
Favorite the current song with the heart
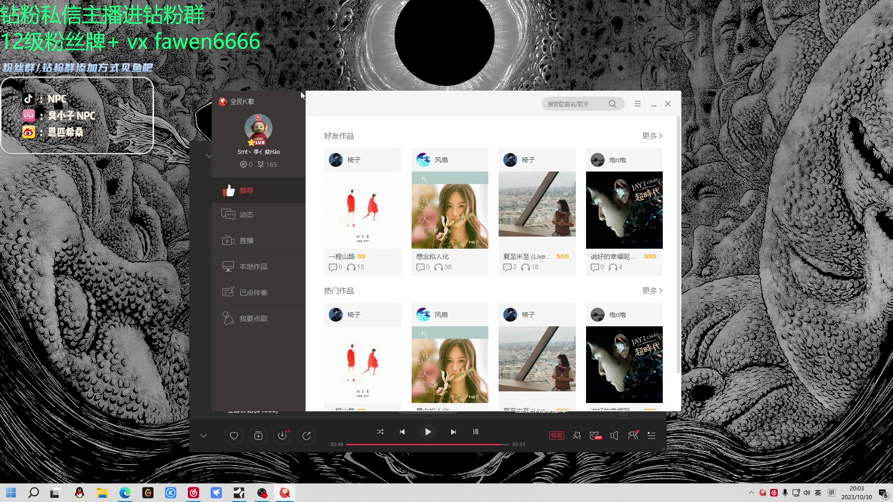point(234,436)
